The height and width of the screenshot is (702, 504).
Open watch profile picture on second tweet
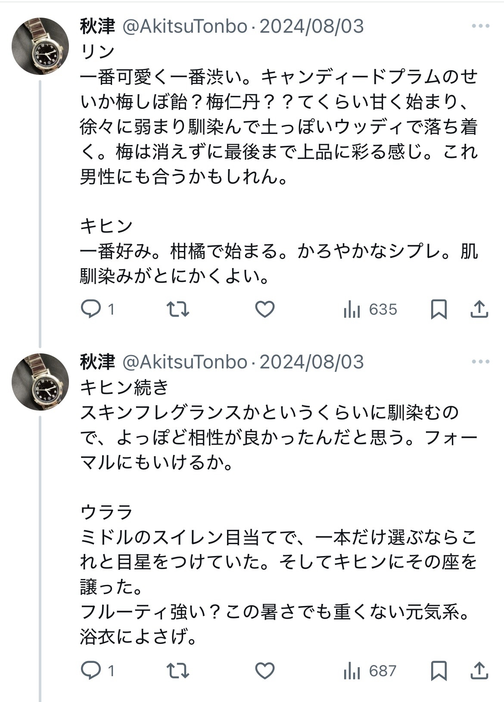coord(40,382)
